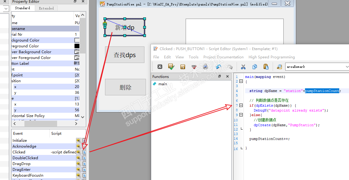Screen dimensions: 349x180
Task: Open the High Speed Programming menu
Action: [x=271, y=57]
